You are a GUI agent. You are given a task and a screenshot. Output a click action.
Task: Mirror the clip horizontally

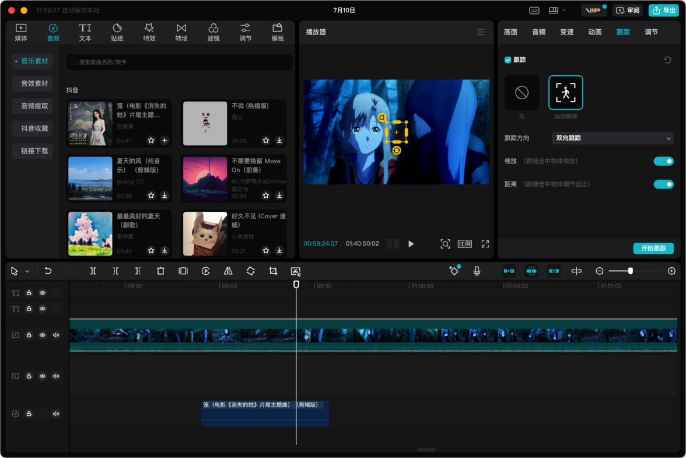tap(228, 271)
